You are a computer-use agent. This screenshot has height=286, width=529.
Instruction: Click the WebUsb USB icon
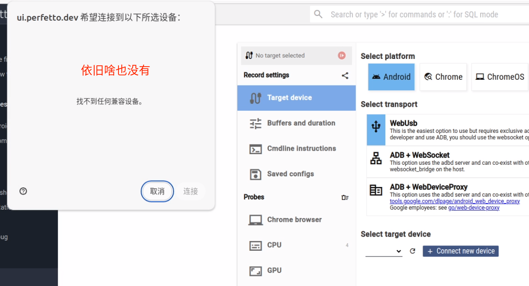point(376,127)
